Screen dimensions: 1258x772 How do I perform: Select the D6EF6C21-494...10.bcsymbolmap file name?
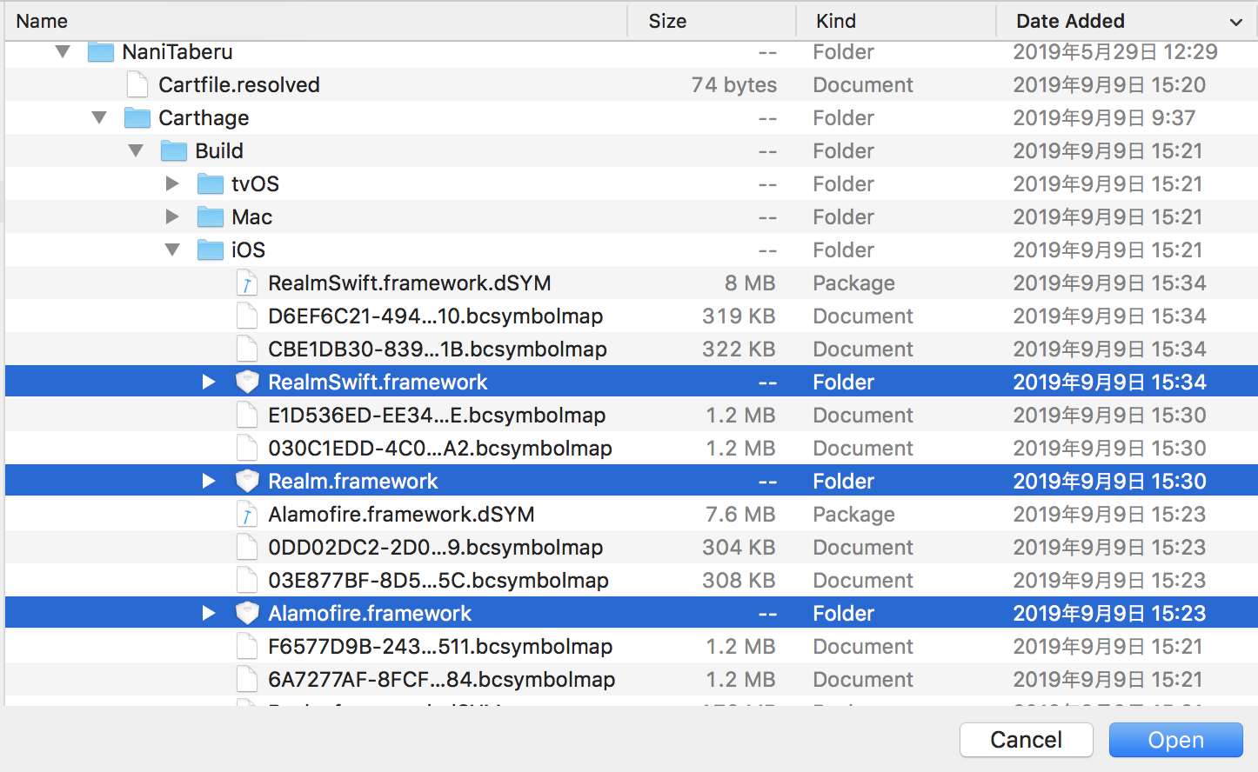[435, 316]
